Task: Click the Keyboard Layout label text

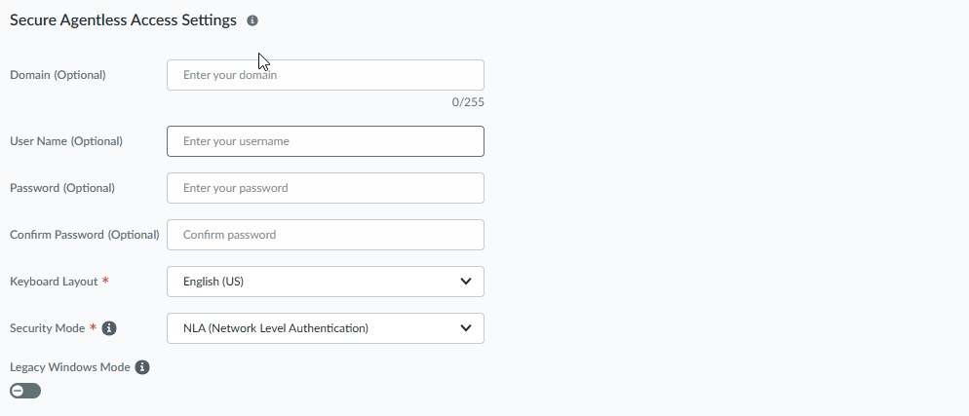Action: [54, 282]
